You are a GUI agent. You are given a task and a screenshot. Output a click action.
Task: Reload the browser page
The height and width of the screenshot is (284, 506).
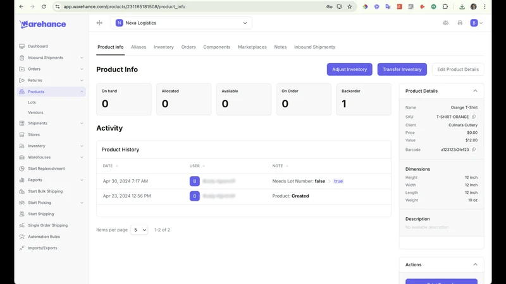coord(44,6)
